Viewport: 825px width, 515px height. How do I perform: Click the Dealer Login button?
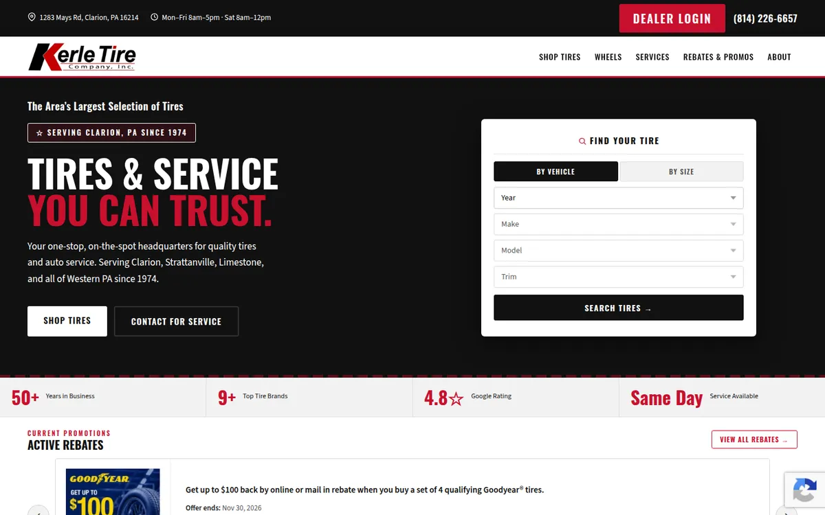tap(672, 19)
